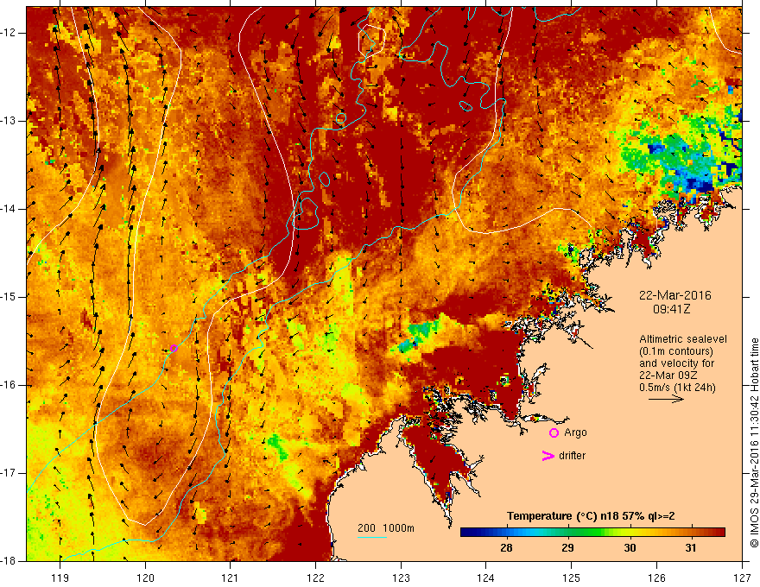Click longitude axis label 119
The width and height of the screenshot is (760, 587).
pos(60,578)
